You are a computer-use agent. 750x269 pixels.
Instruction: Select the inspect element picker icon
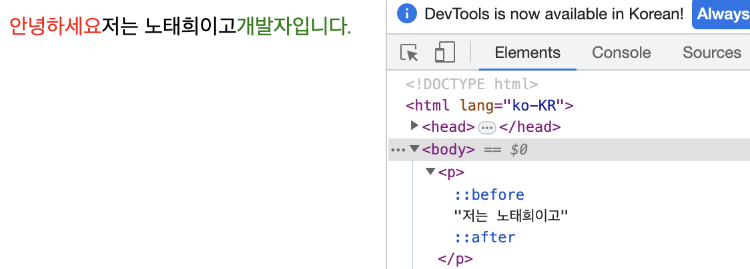[x=409, y=53]
